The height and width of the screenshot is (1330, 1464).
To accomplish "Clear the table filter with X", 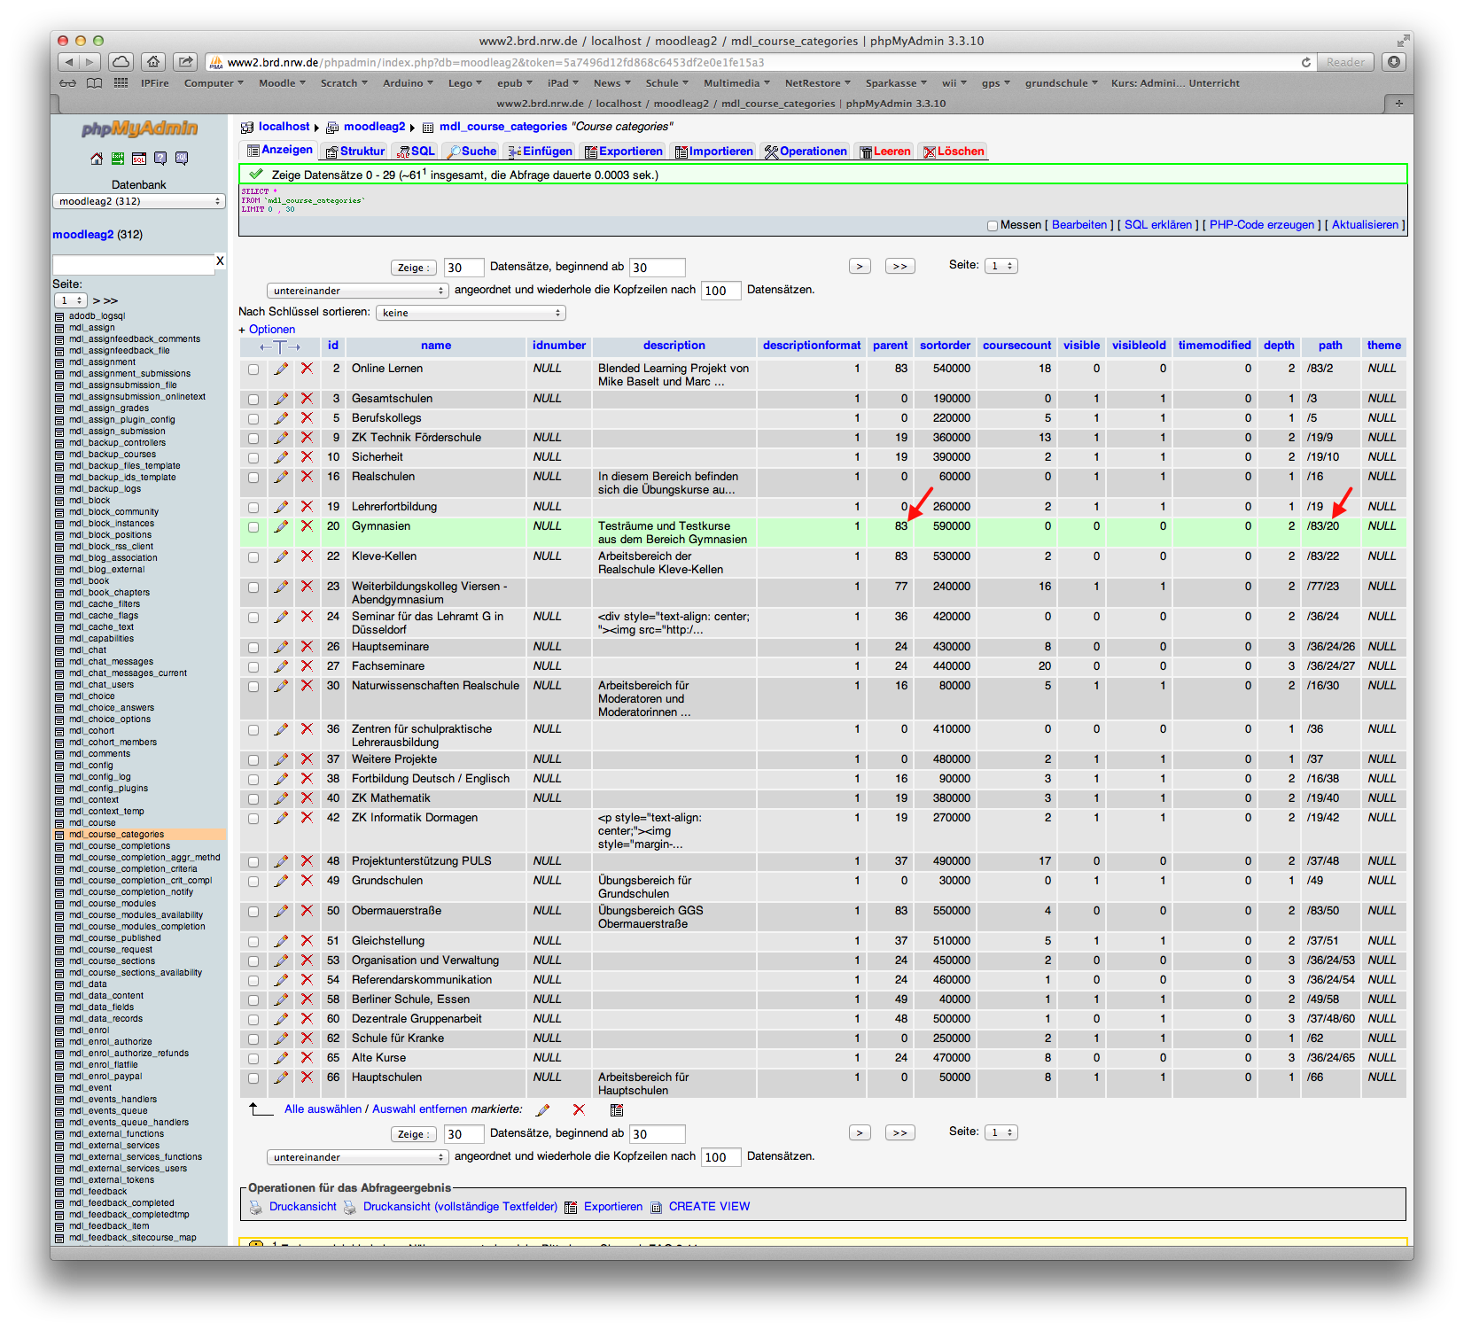I will coord(220,261).
